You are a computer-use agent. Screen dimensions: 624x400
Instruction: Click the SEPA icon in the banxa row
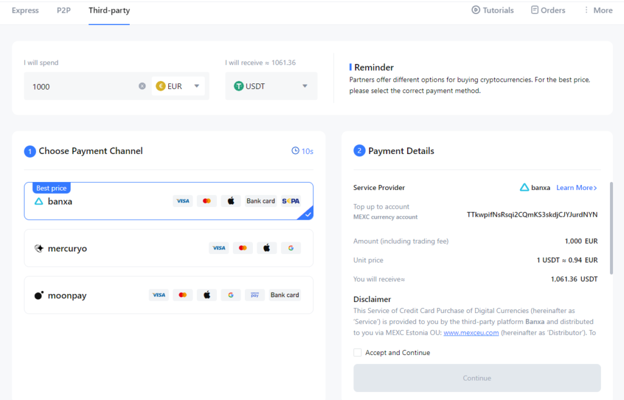tap(291, 201)
